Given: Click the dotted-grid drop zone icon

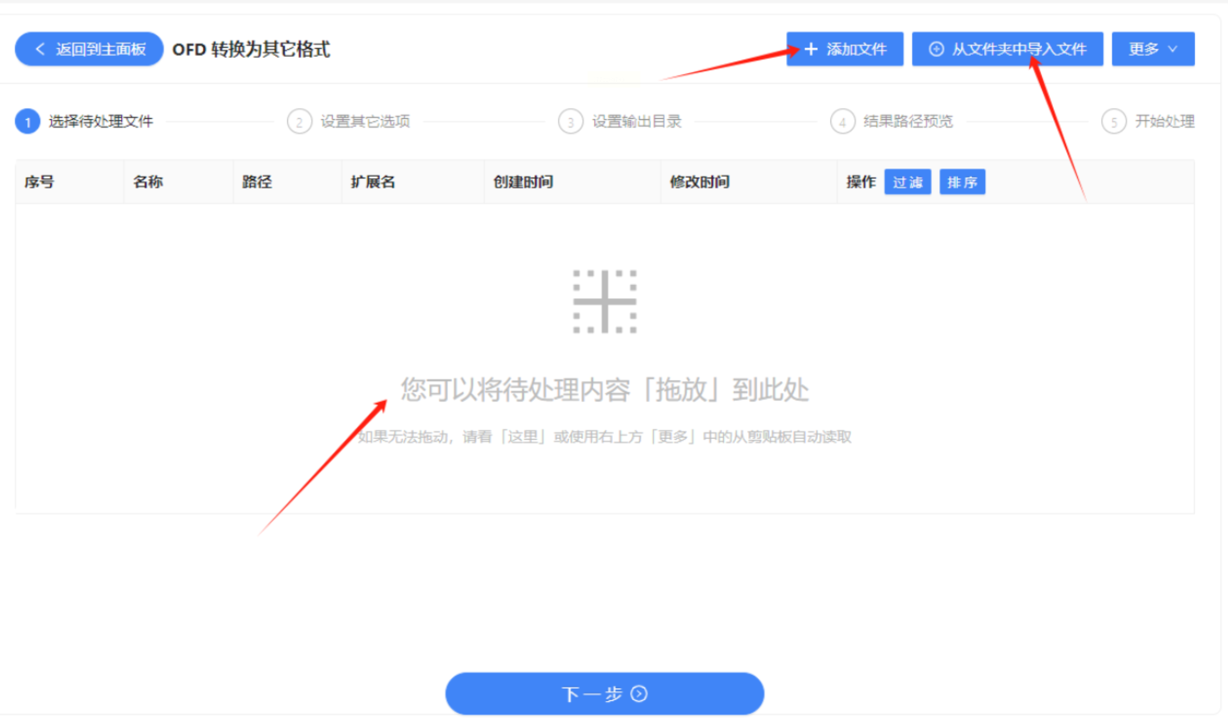Looking at the screenshot, I should [x=604, y=301].
